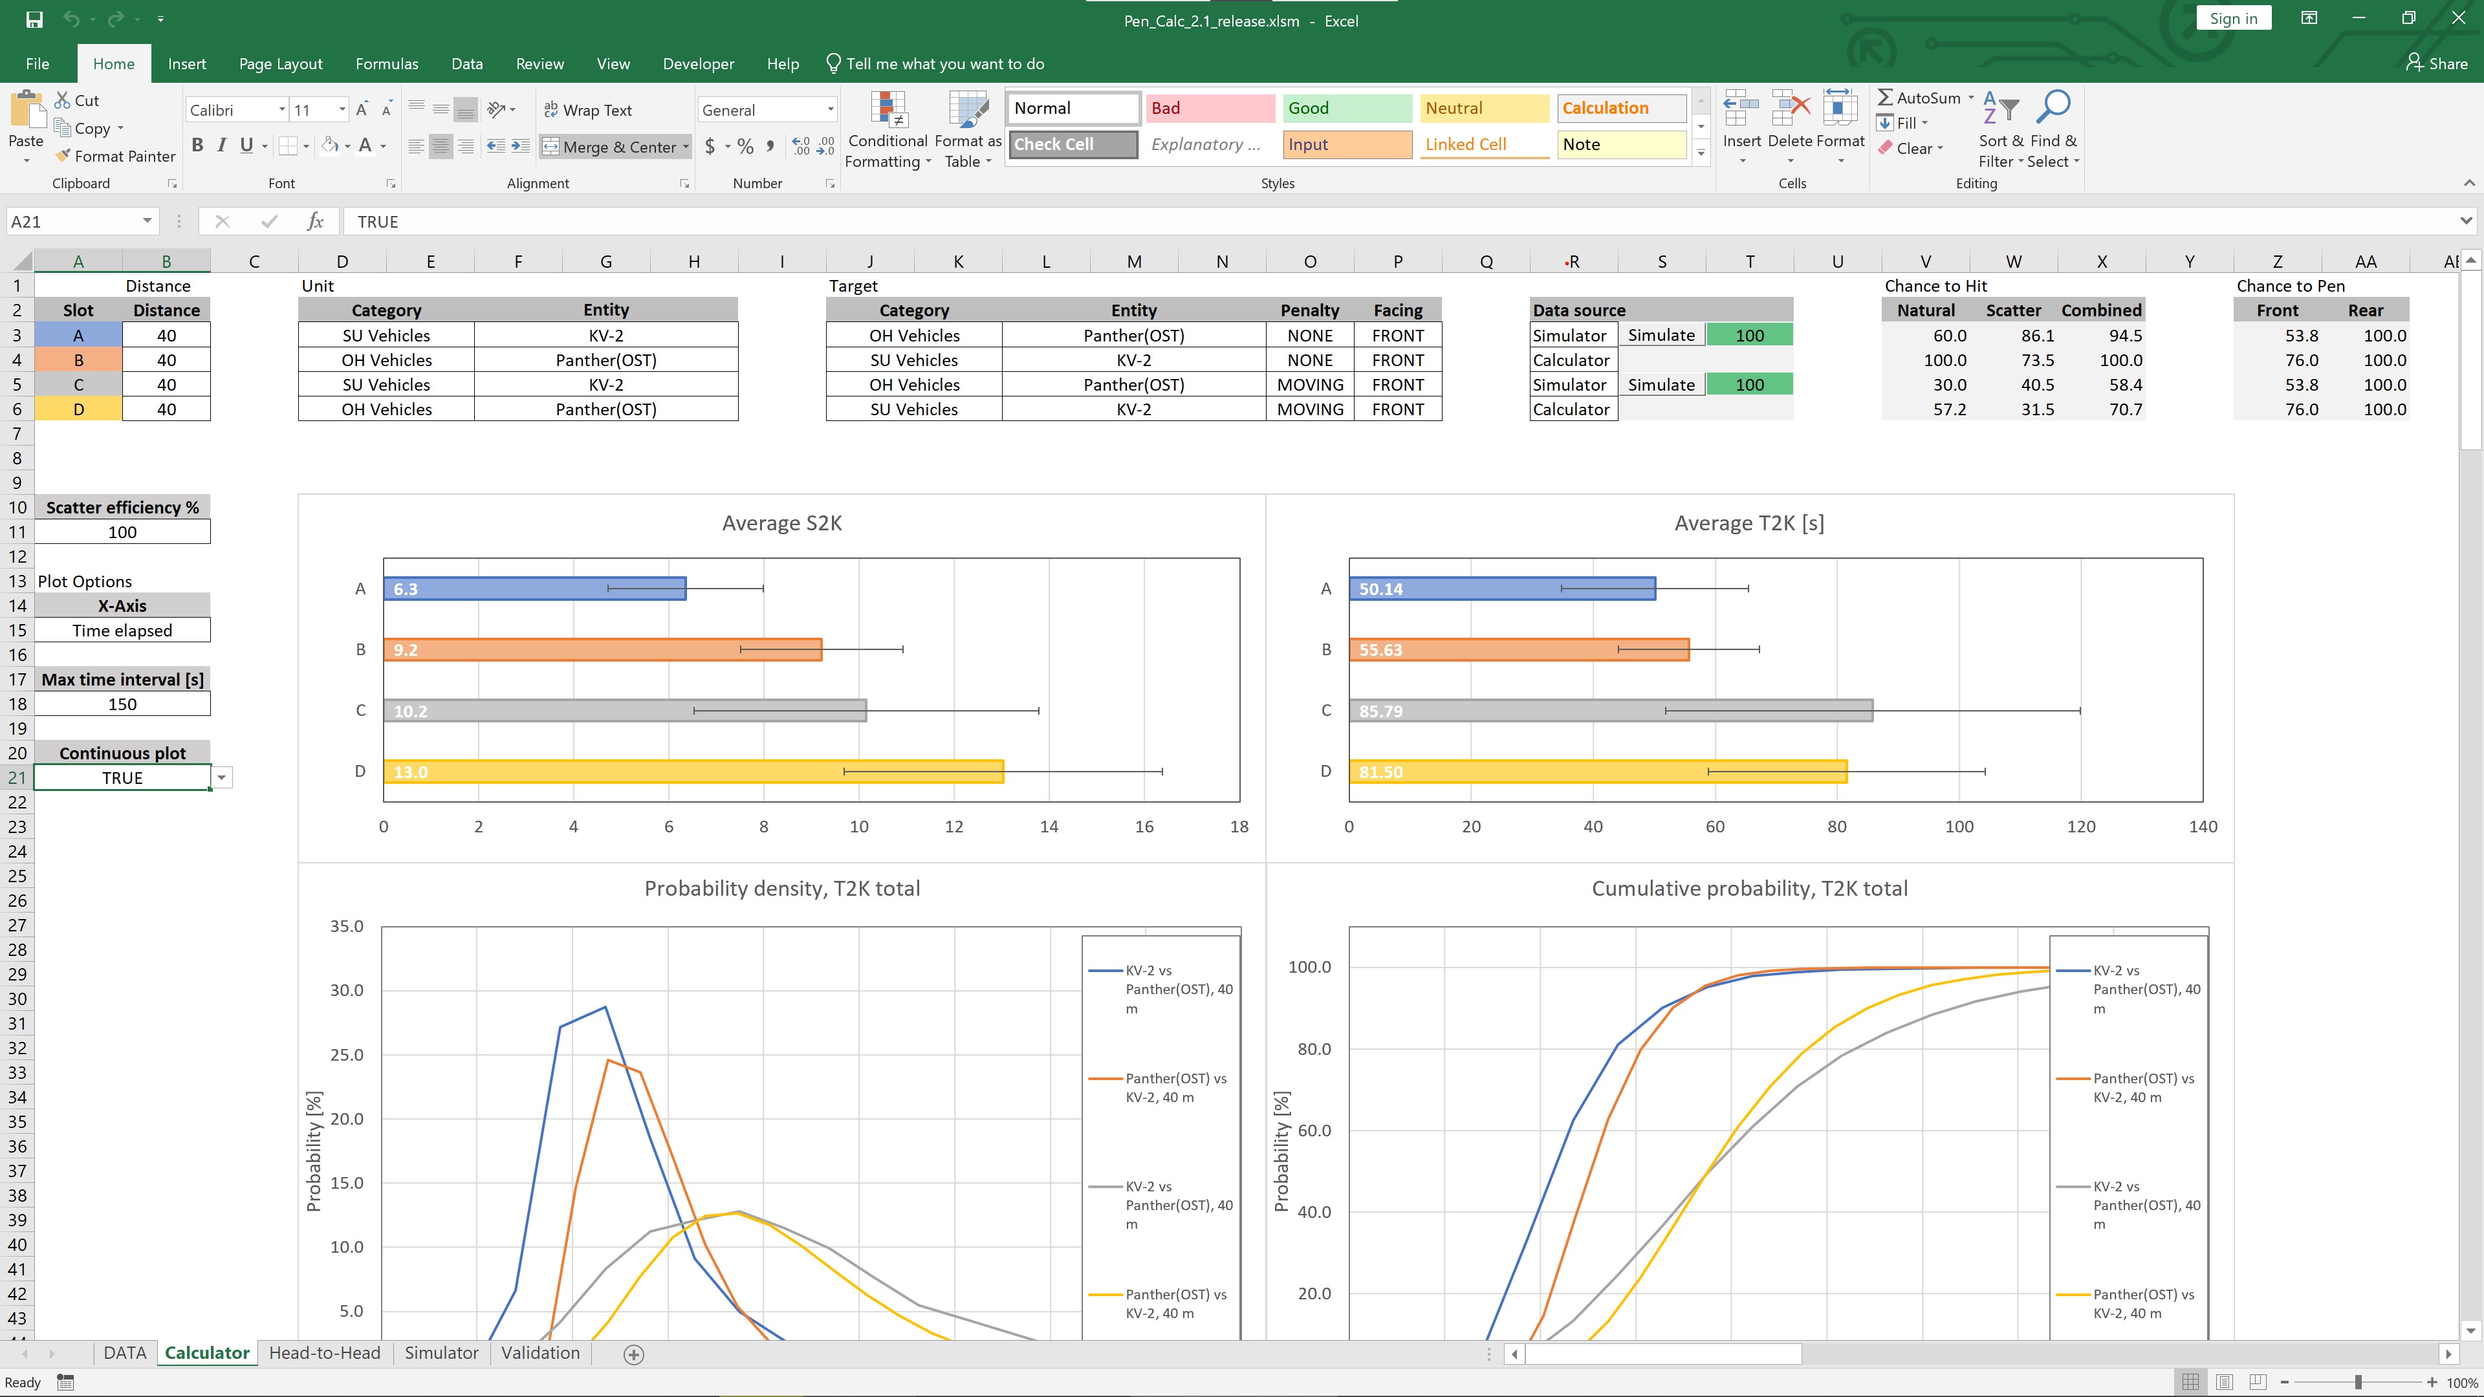This screenshot has width=2484, height=1397.
Task: Click AutoSum button
Action: coord(1919,98)
